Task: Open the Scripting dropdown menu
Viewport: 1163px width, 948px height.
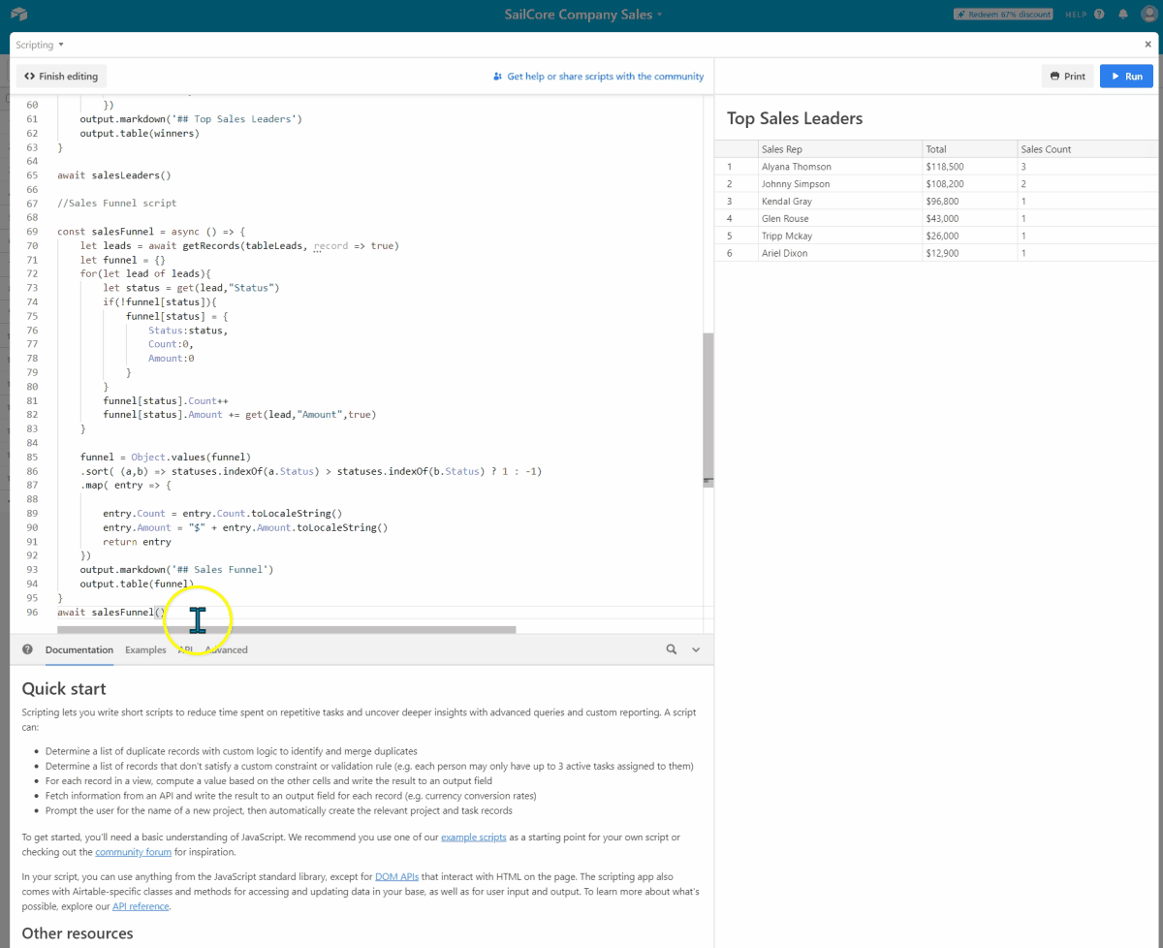Action: pos(40,45)
